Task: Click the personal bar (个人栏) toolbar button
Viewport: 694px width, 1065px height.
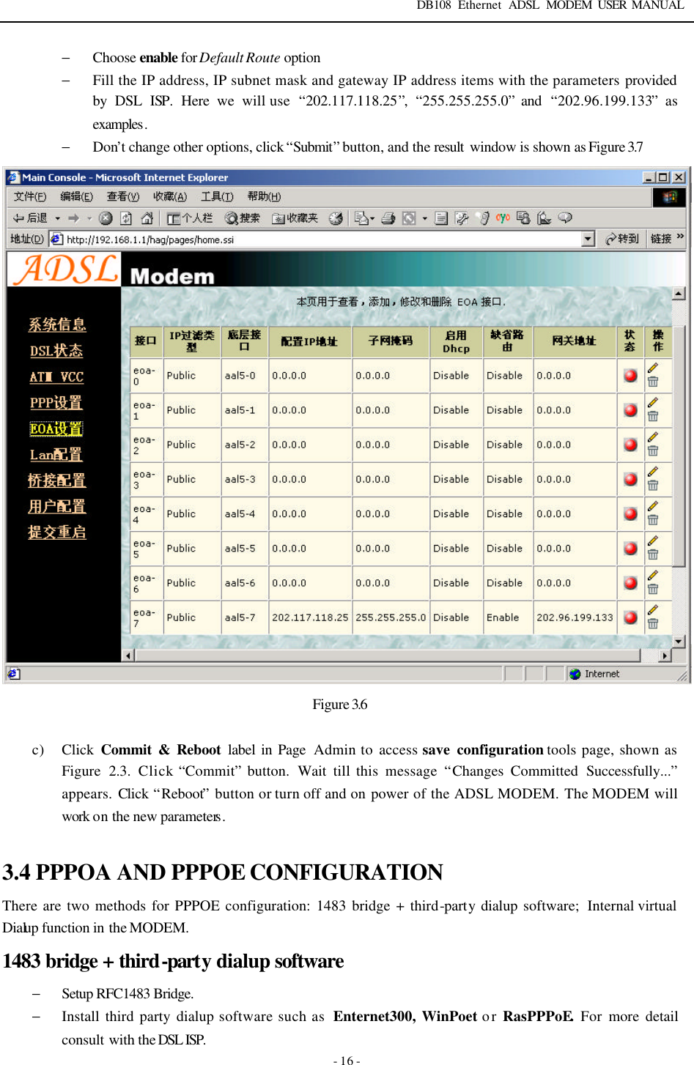Action: click(190, 218)
